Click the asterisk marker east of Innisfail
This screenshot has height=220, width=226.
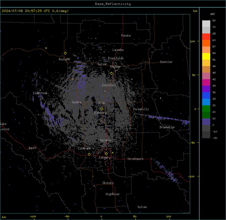tap(132, 79)
